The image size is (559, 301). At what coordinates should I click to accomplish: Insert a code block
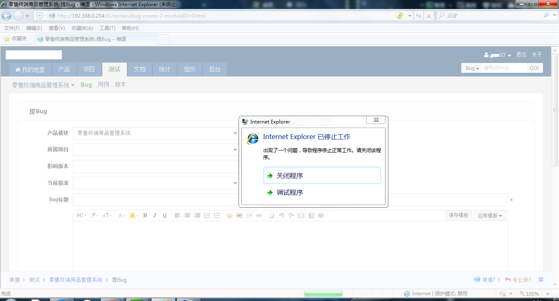point(249,216)
